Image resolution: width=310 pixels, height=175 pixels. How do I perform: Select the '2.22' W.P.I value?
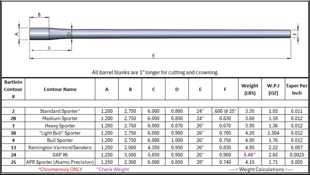[x=273, y=147]
